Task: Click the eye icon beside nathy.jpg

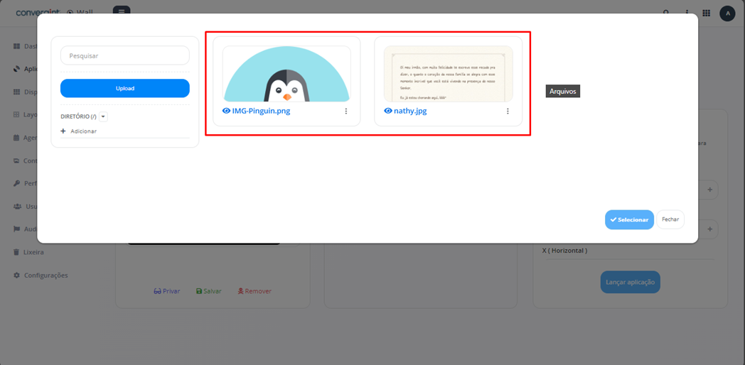Action: click(388, 111)
